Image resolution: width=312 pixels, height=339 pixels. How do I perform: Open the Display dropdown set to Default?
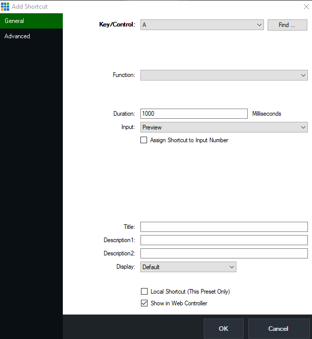coord(188,267)
